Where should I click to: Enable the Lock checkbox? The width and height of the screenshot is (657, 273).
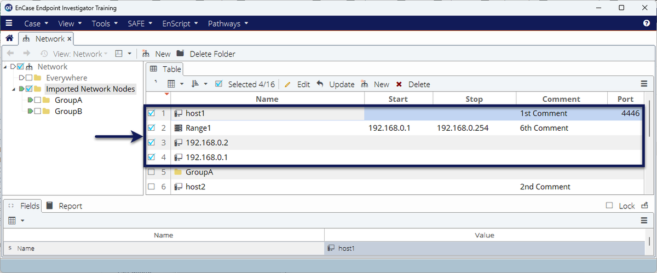609,206
